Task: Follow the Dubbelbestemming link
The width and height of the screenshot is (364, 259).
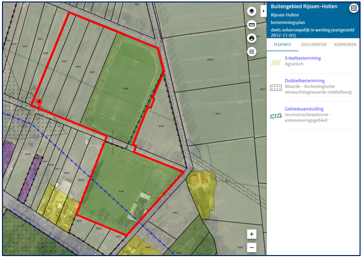Action: click(304, 81)
